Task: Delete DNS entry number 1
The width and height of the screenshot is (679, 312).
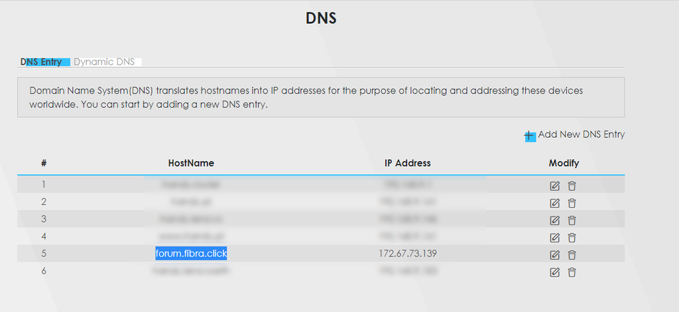Action: point(572,186)
